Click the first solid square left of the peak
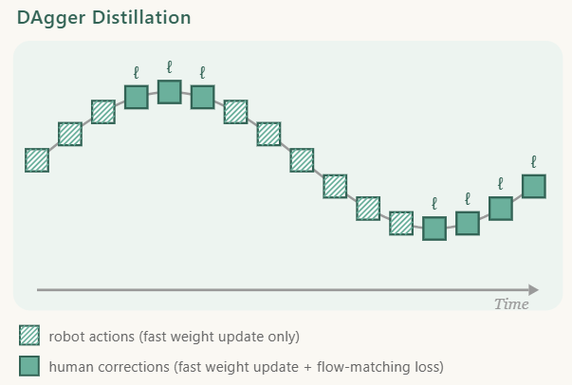 (137, 97)
